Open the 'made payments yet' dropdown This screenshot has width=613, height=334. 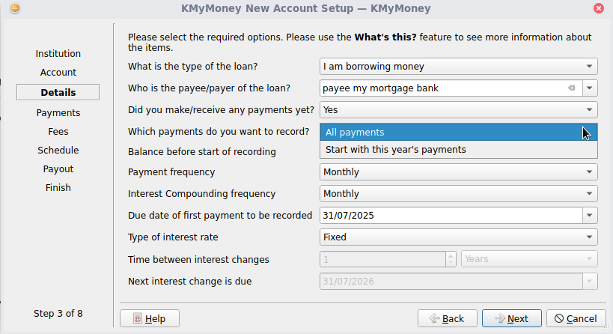[x=458, y=109]
